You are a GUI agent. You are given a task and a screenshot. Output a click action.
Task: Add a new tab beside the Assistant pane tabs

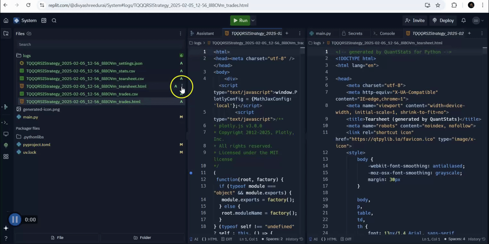(x=287, y=33)
